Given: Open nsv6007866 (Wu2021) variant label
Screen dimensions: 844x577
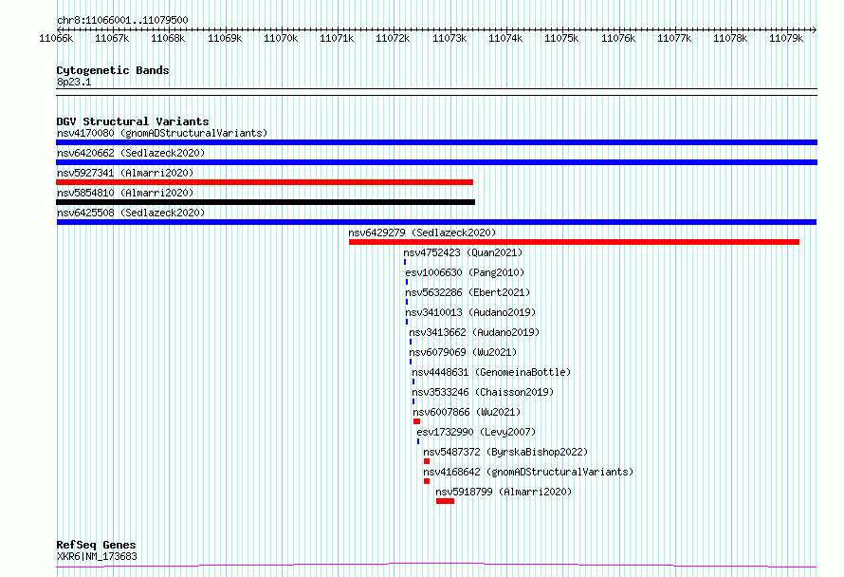Looking at the screenshot, I should (467, 412).
